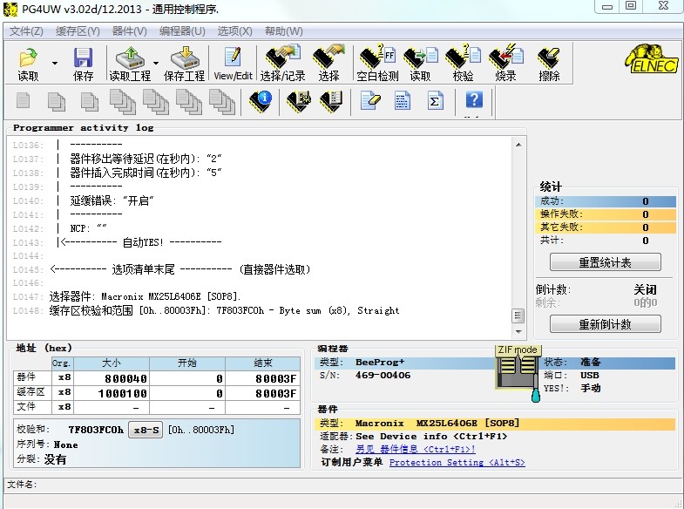Click the chip with list options icon
684x509 pixels.
point(331,101)
